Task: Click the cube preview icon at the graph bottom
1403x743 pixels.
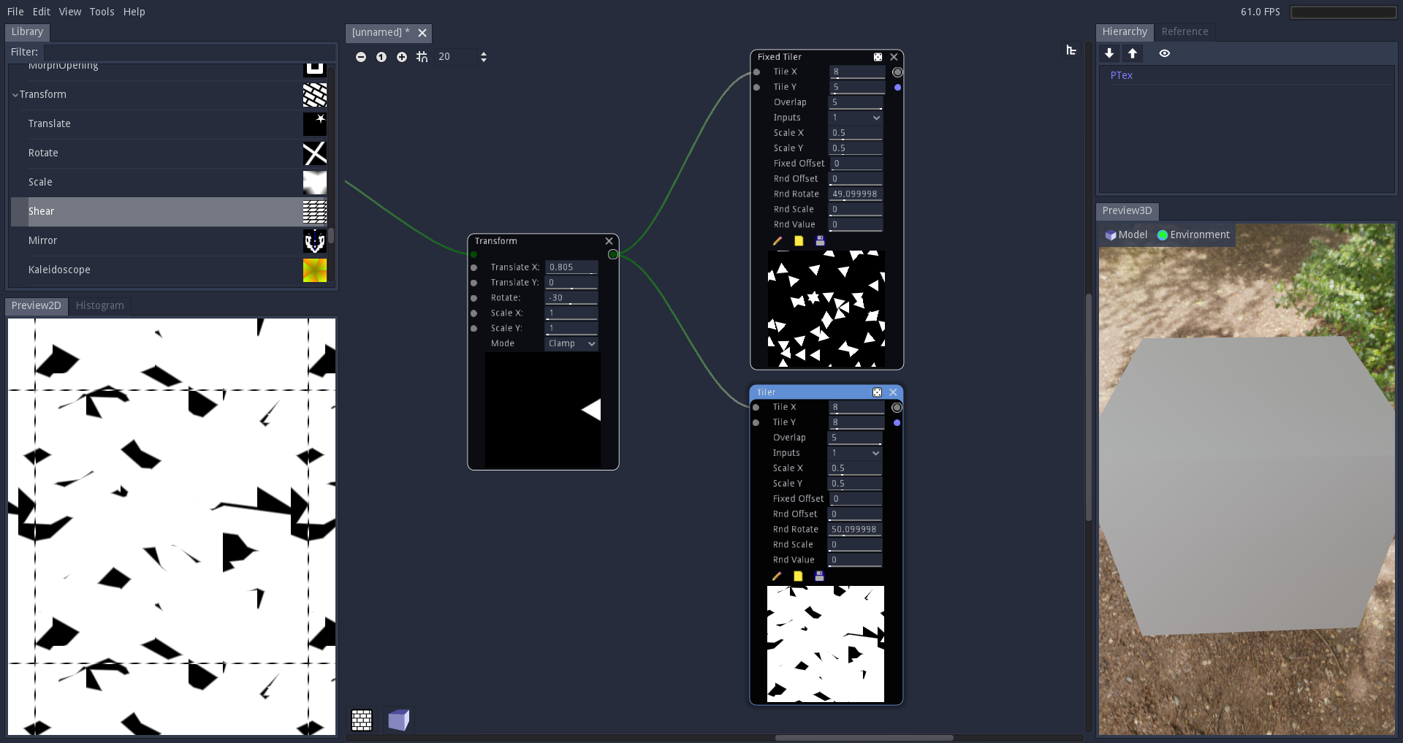Action: [x=399, y=720]
